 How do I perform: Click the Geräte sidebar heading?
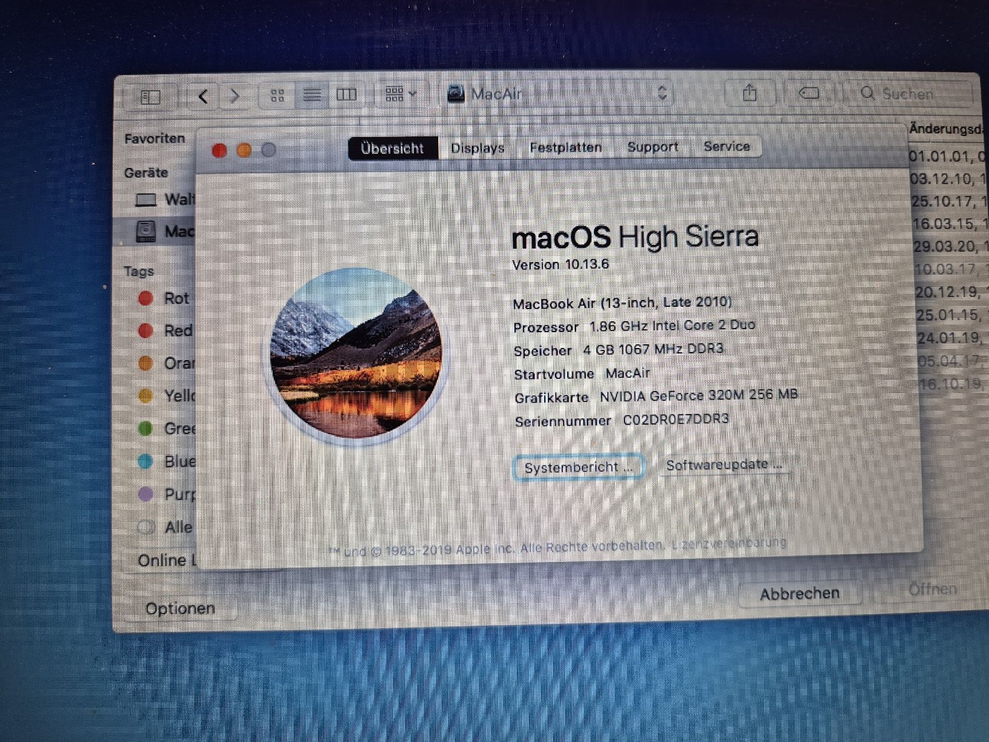click(x=146, y=173)
